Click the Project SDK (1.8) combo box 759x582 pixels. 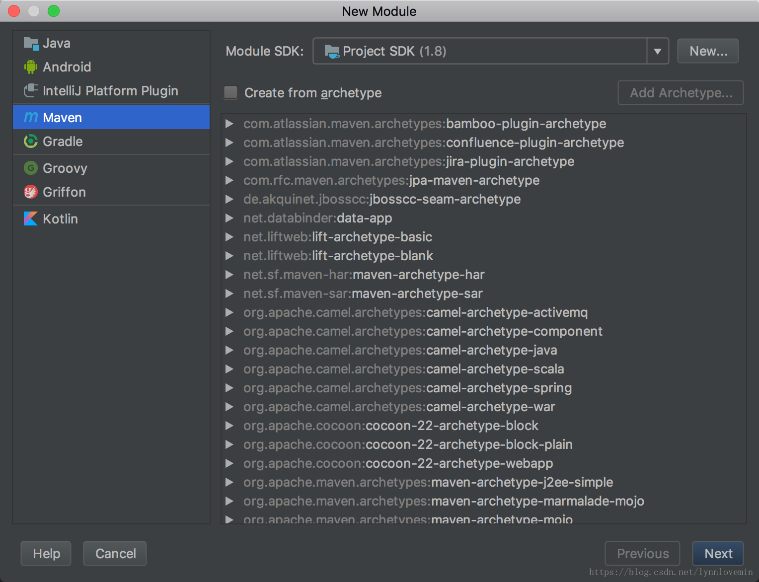point(491,51)
